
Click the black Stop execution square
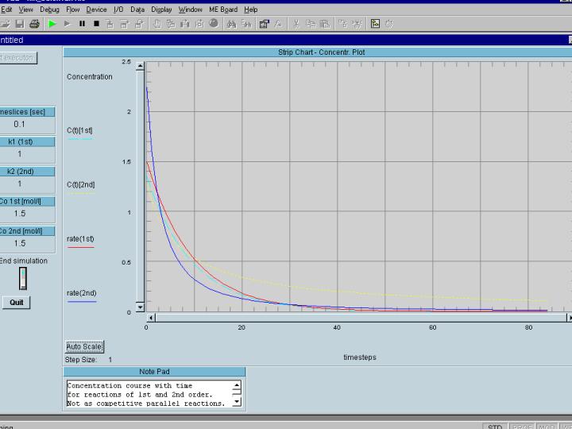96,24
